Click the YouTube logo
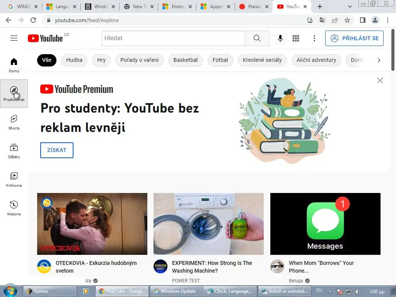This screenshot has width=396, height=297. (45, 38)
